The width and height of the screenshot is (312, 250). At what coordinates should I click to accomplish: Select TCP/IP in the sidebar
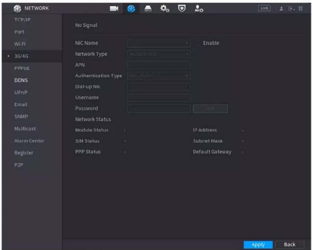[x=22, y=20]
